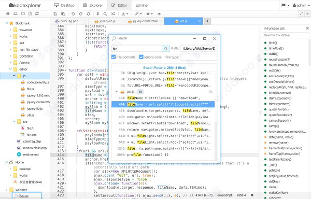The width and height of the screenshot is (311, 199).
Task: Save all open files
Action: coord(63,14)
